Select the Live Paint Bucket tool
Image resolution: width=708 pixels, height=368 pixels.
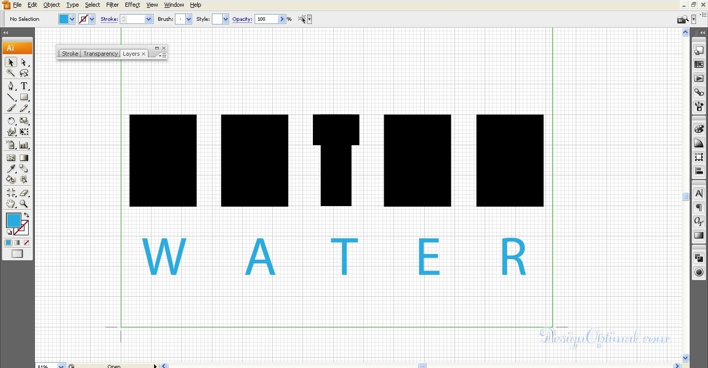[11, 180]
